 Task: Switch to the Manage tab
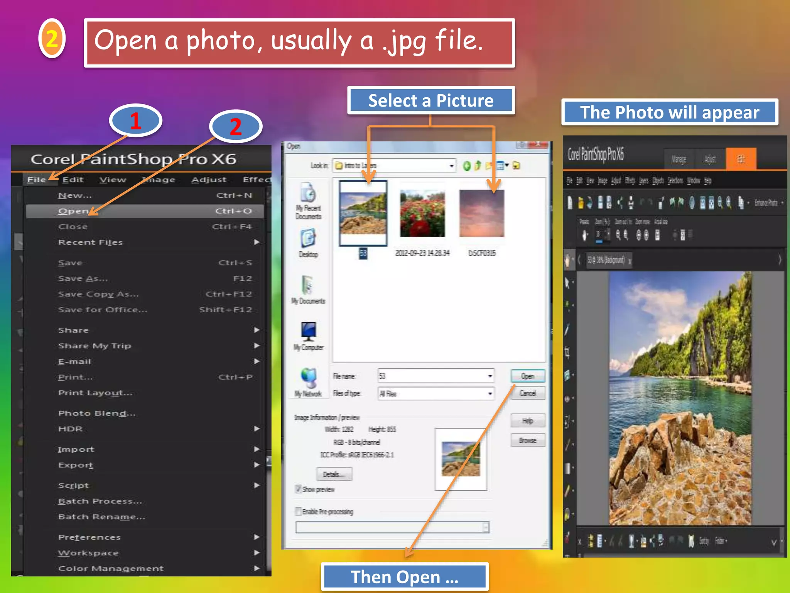tap(679, 159)
